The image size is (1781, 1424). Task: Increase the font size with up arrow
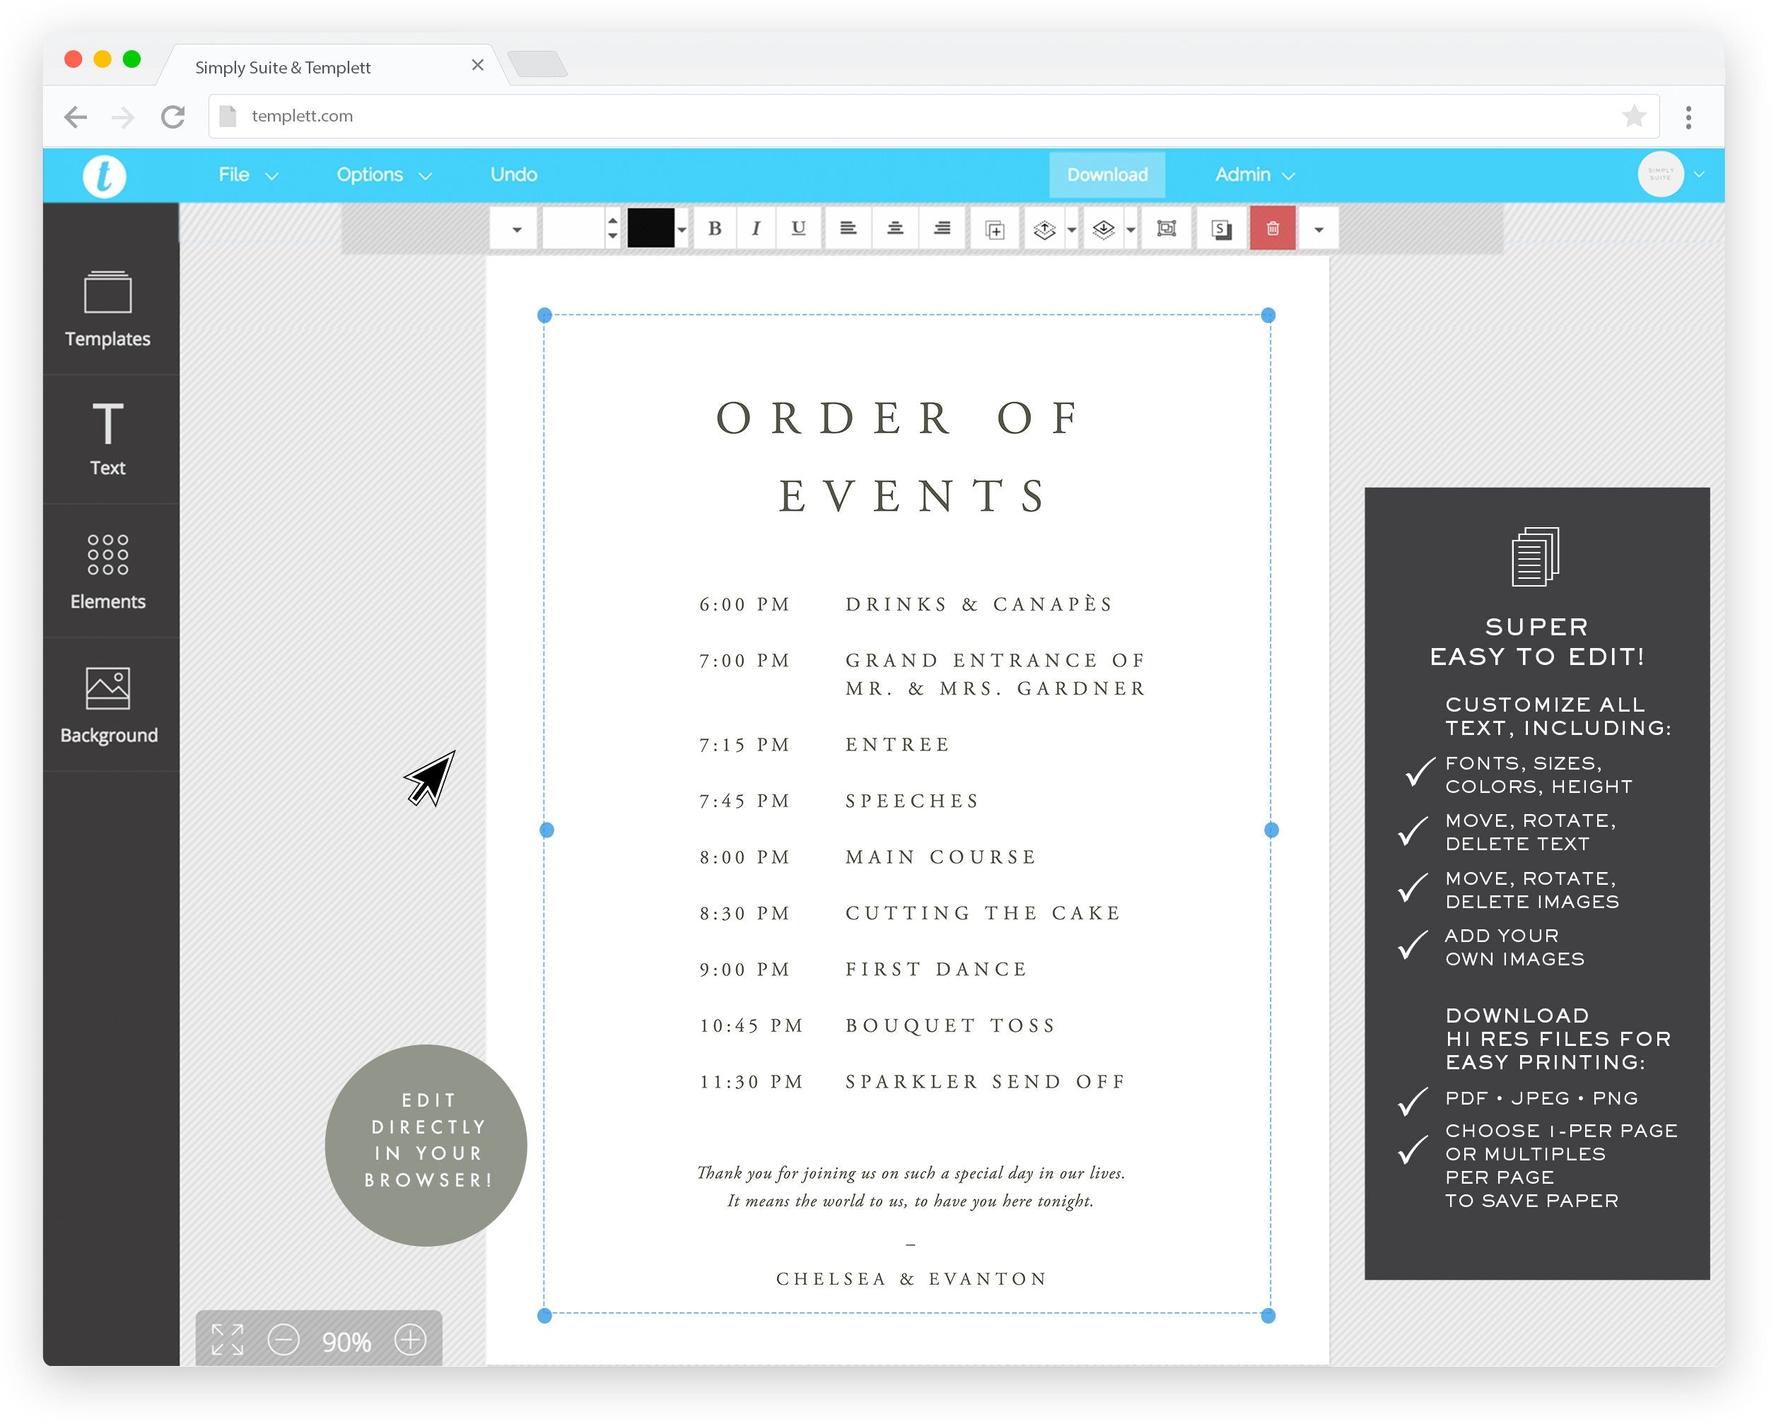[612, 220]
